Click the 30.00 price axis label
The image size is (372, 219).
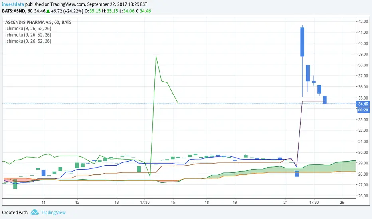[x=363, y=152]
